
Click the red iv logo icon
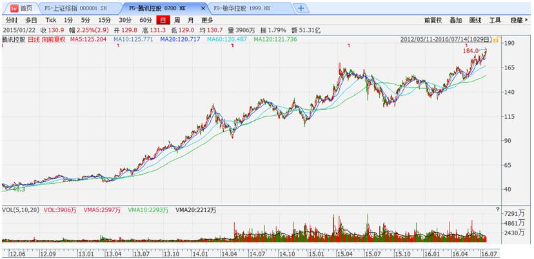pyautogui.click(x=14, y=8)
